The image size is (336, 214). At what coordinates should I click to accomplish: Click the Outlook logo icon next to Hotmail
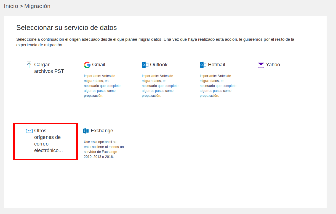pos(203,65)
